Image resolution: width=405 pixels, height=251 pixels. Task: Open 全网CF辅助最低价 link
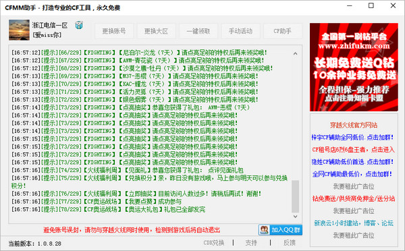[352, 174]
